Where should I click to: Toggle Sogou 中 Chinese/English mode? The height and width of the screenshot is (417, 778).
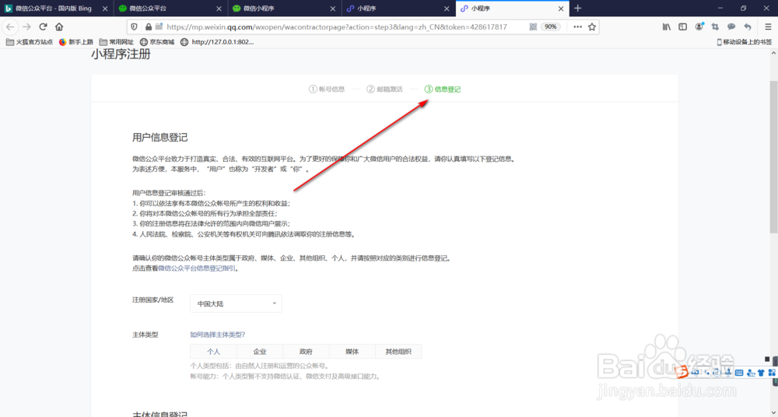tap(695, 373)
